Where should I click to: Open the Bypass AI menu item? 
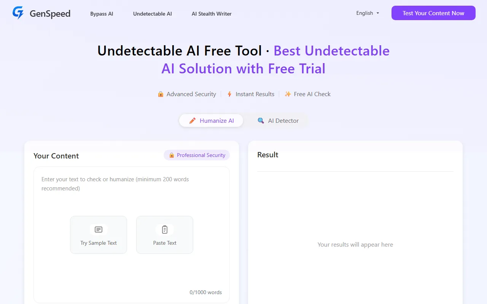click(102, 14)
